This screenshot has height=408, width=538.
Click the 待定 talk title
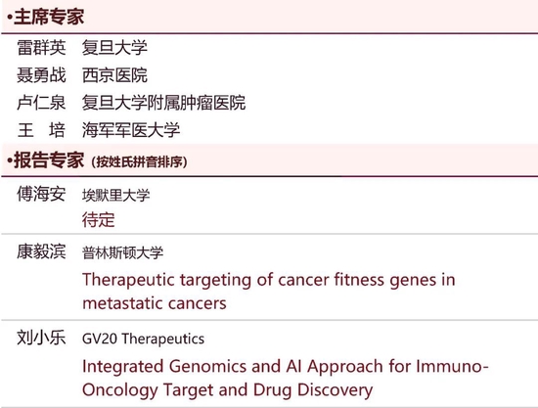(98, 219)
